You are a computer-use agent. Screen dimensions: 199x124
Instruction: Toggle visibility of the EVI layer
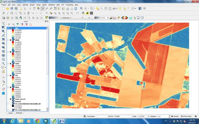tap(11, 75)
